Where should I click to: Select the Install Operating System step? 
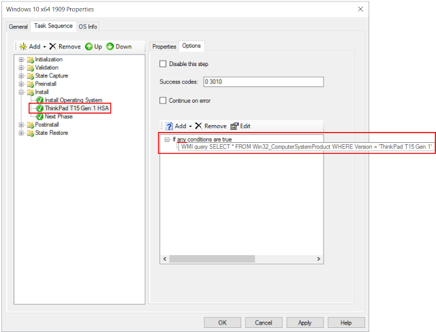coord(74,100)
